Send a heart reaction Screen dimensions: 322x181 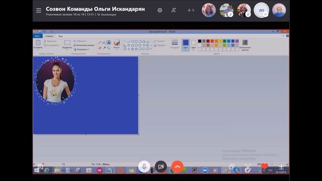tap(265, 166)
